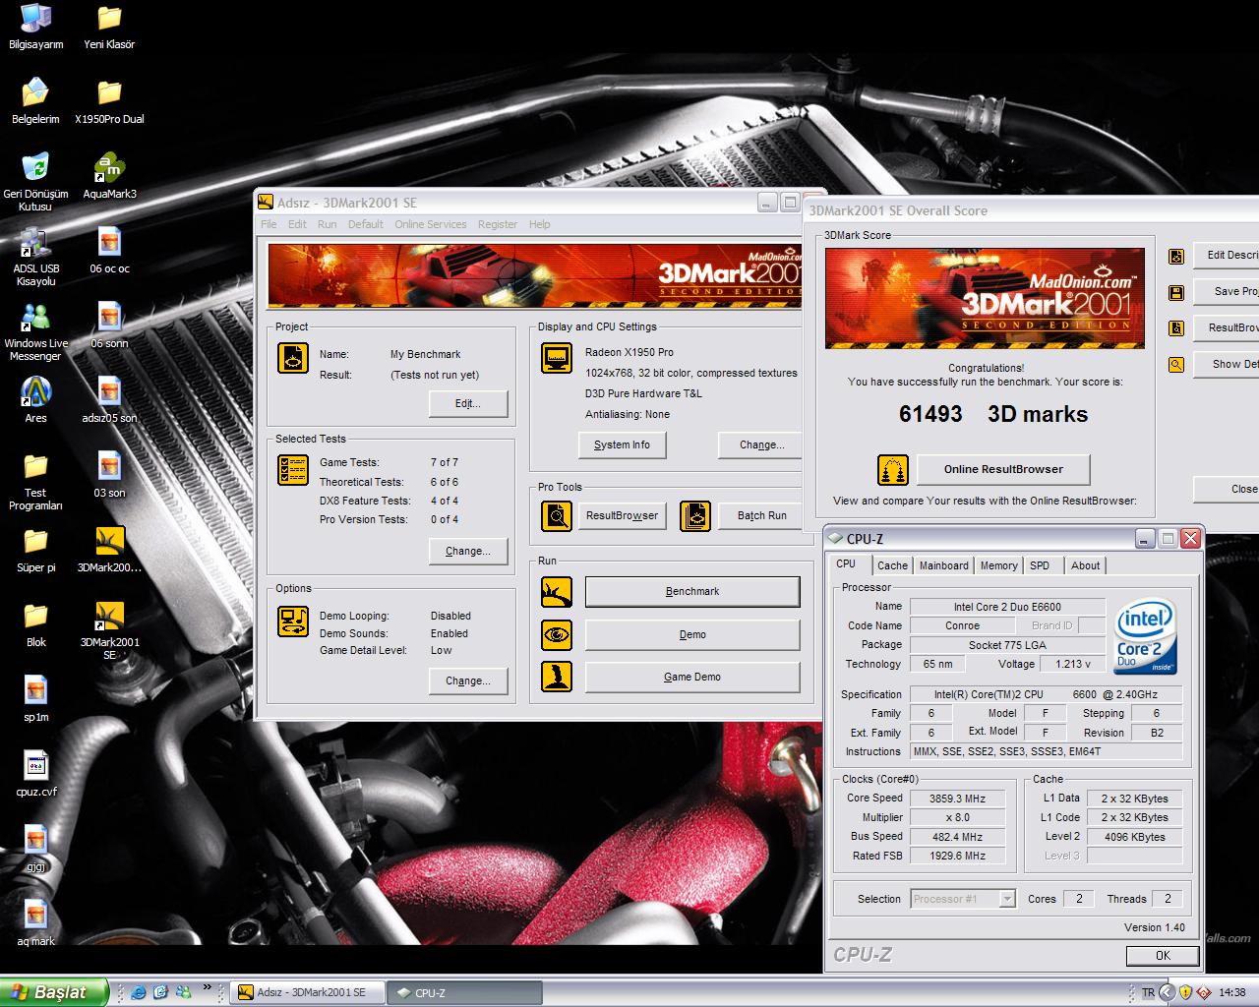Open the Test Programları folder

pyautogui.click(x=35, y=481)
